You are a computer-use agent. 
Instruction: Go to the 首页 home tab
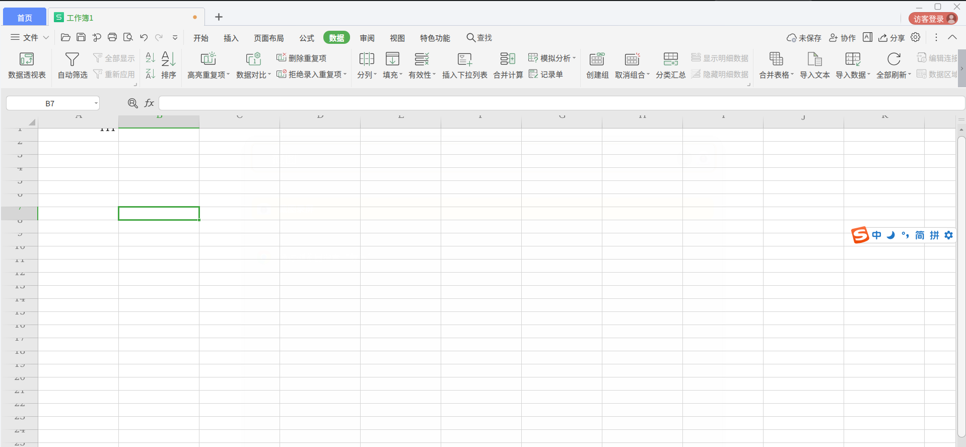25,18
